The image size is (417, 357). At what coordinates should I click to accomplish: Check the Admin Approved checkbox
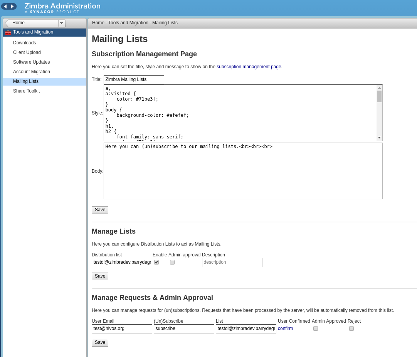pos(316,328)
